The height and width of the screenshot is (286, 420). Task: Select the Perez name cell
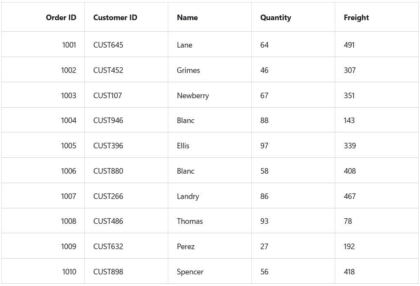tap(185, 247)
